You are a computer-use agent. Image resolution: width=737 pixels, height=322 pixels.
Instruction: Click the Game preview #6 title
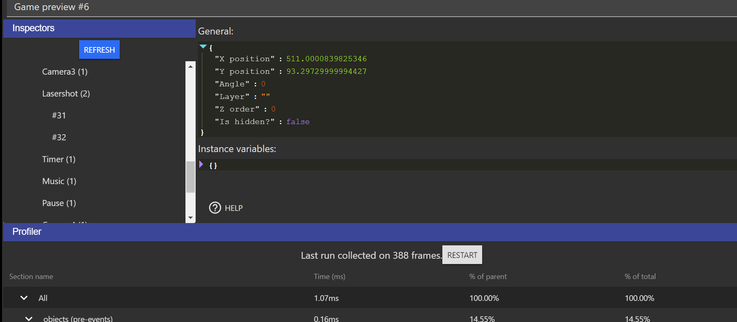click(x=52, y=7)
